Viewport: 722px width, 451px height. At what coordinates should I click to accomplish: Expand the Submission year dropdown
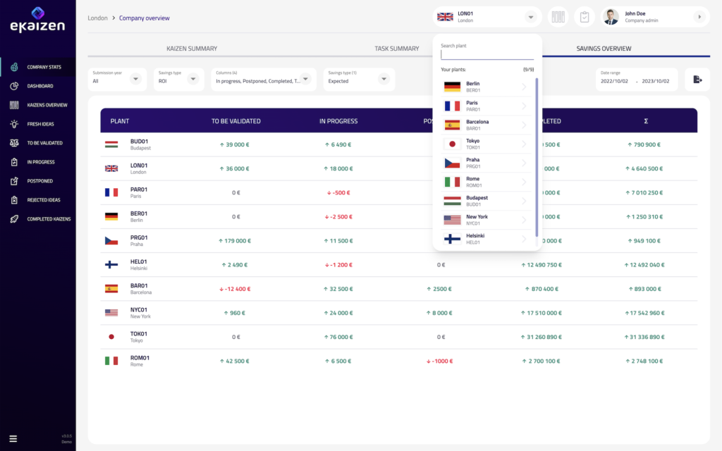tap(135, 79)
